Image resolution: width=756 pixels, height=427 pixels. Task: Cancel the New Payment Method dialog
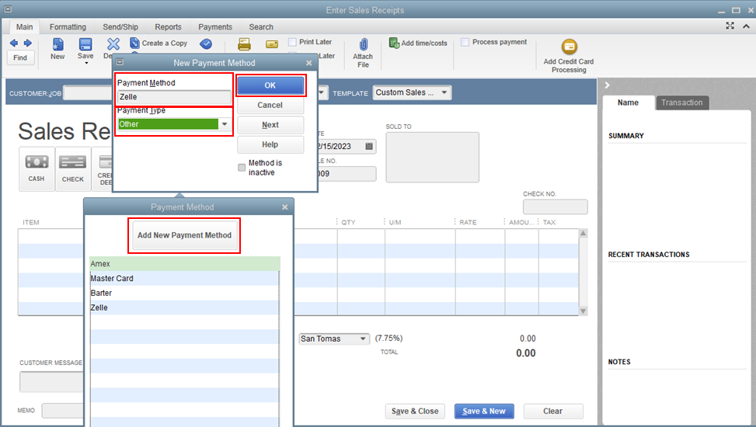point(270,105)
